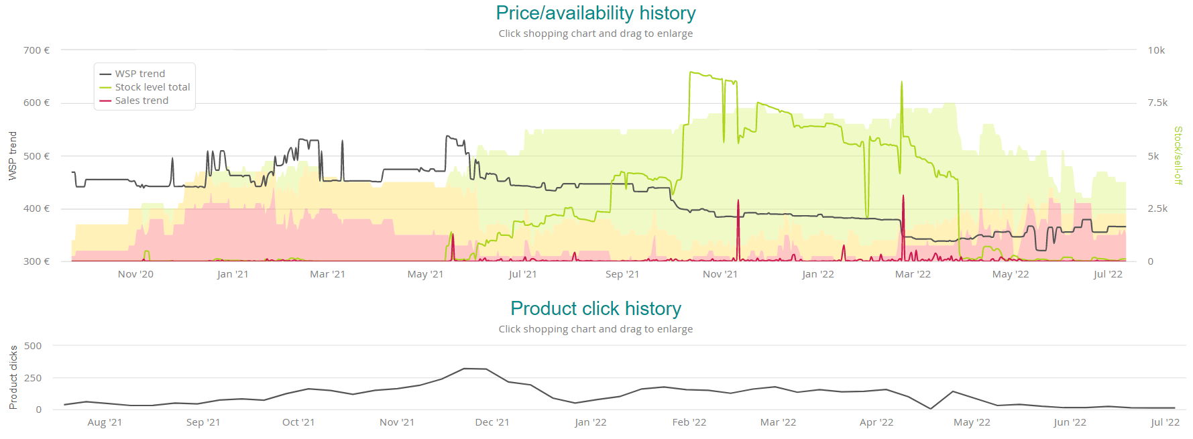Screen dimensions: 1193x439
Task: Click the red Sales trend legend swatch
Action: tap(105, 101)
